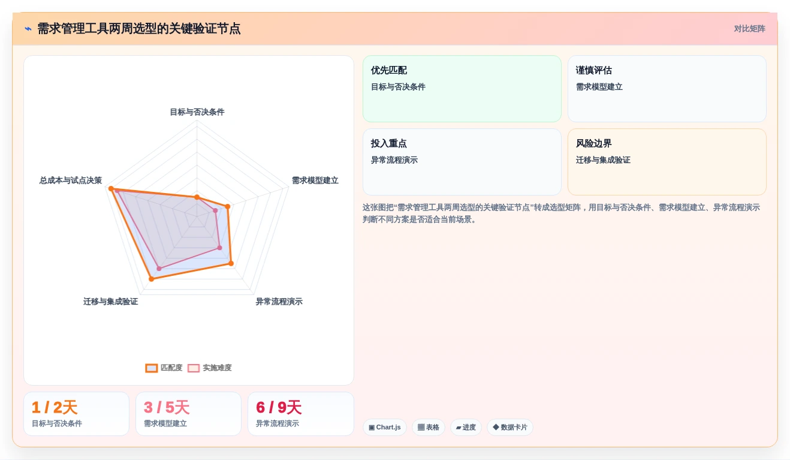This screenshot has height=460, width=790.
Task: Select the 谨慎评估 card
Action: tap(667, 89)
